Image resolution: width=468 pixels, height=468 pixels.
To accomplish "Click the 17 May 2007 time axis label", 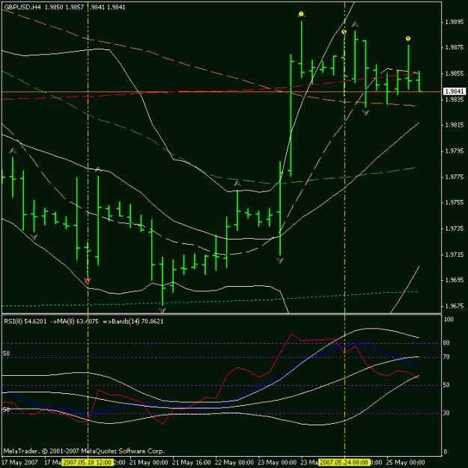I will click(x=19, y=463).
